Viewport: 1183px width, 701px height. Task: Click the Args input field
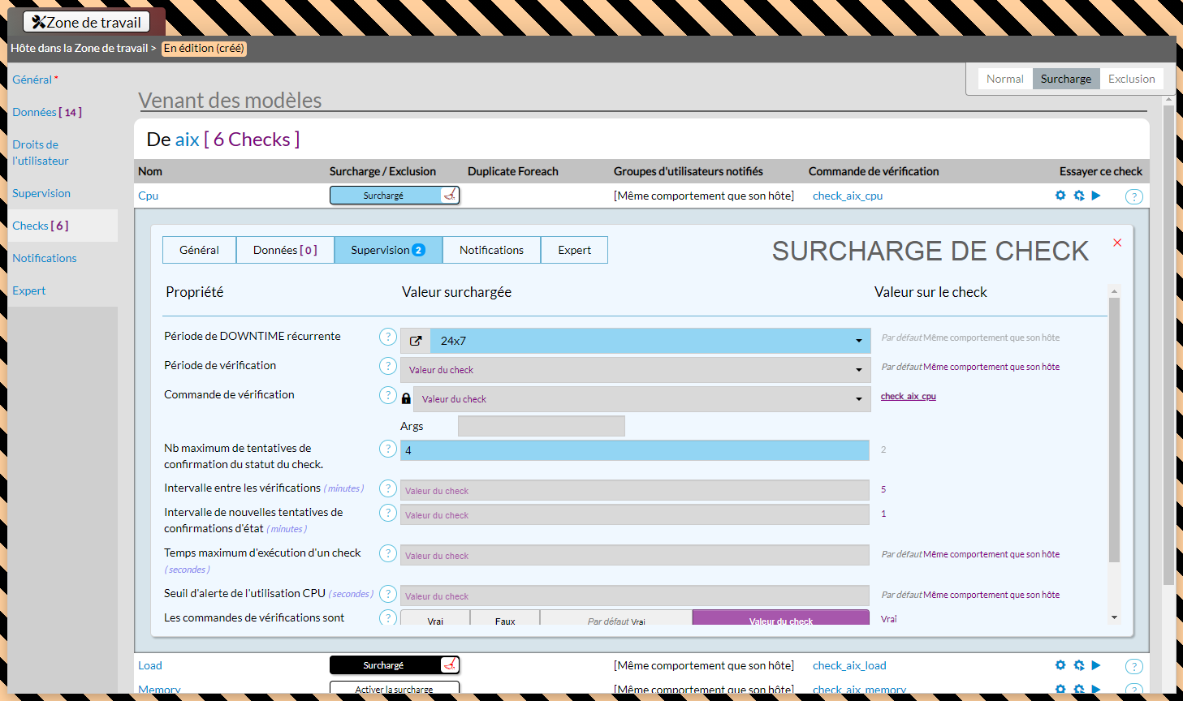[541, 426]
